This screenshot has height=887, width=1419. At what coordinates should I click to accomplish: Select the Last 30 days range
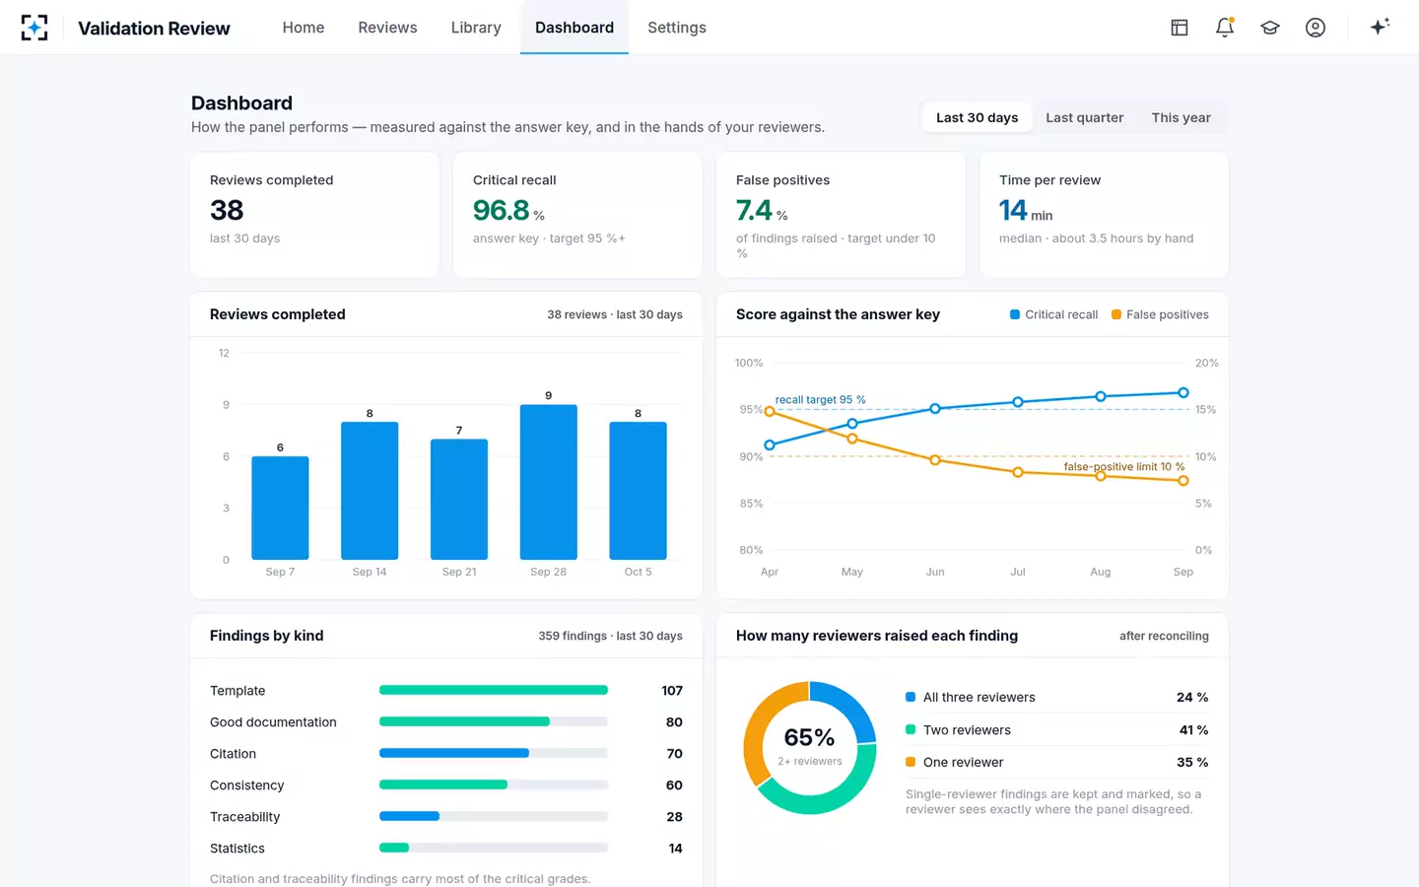tap(977, 117)
